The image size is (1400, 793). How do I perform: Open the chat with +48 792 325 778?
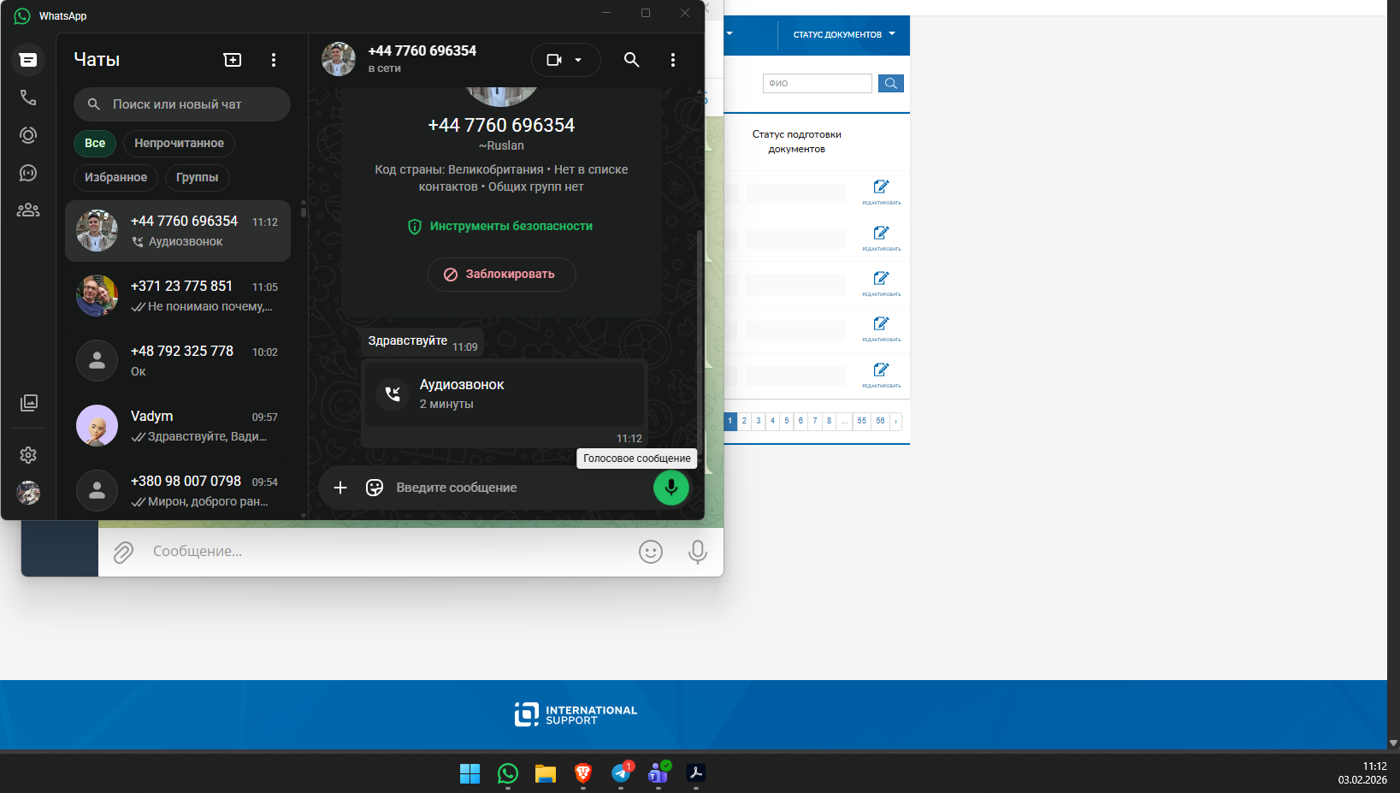pos(178,361)
